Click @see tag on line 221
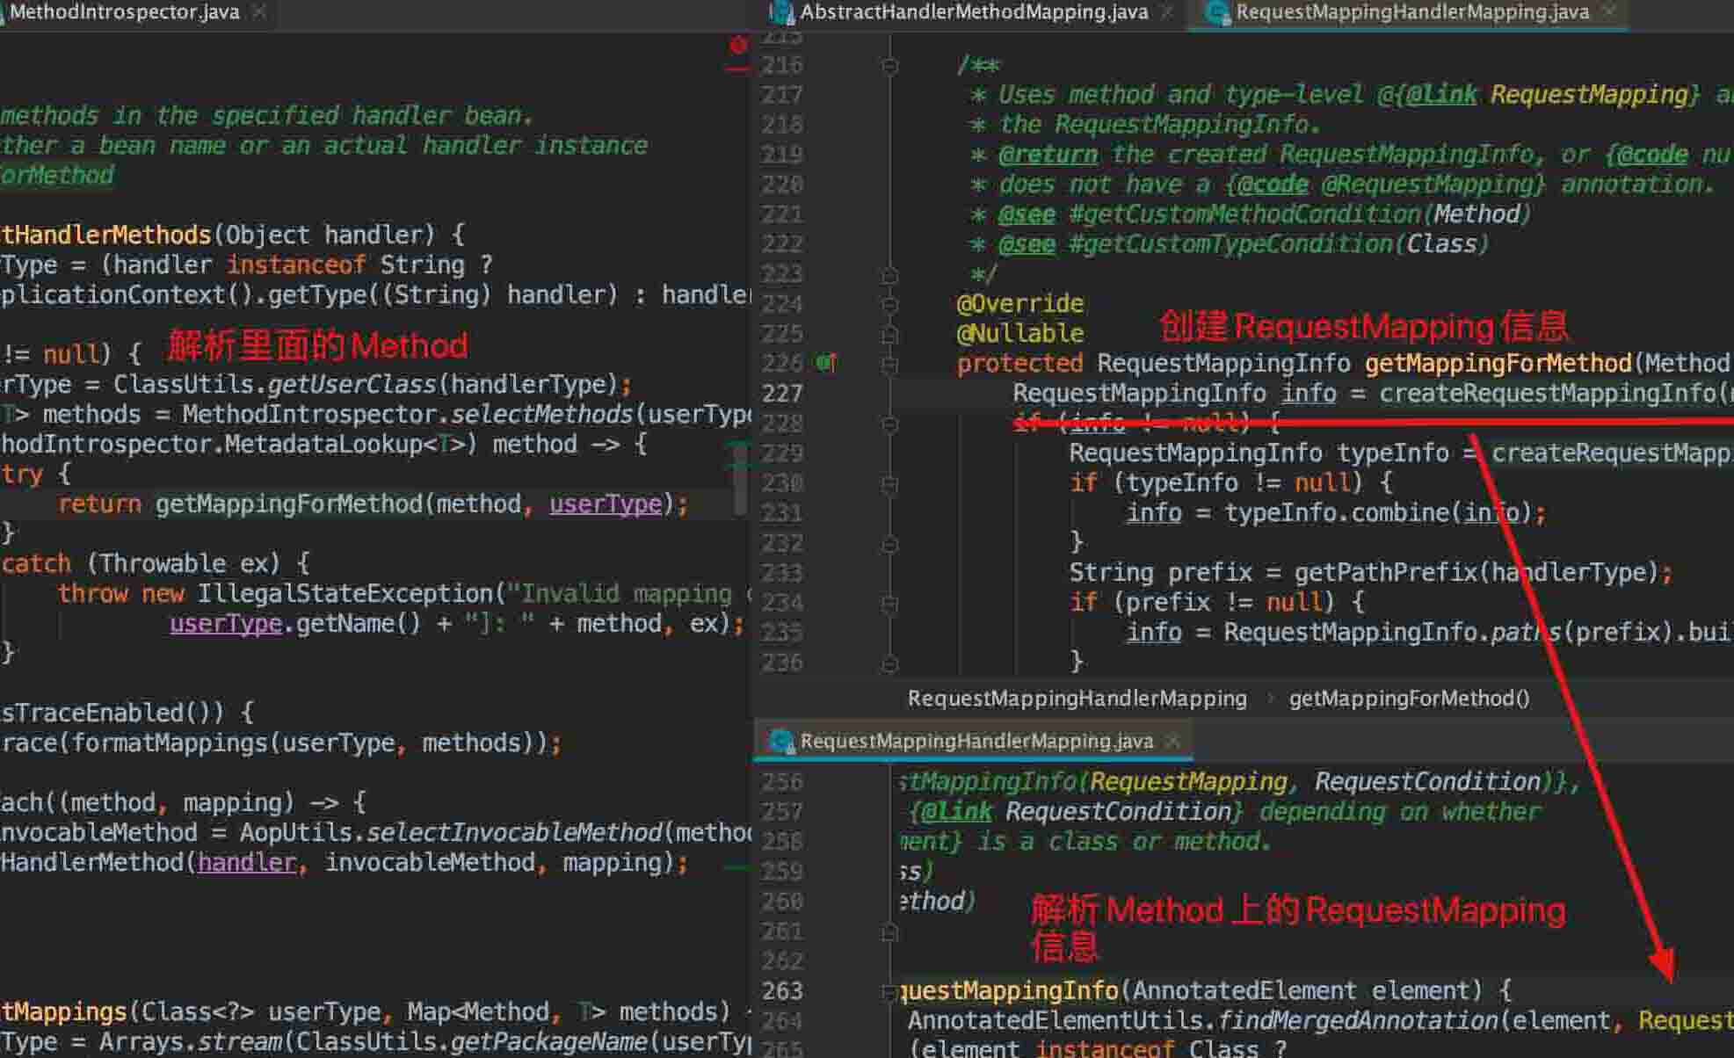The image size is (1734, 1058). tap(1027, 214)
